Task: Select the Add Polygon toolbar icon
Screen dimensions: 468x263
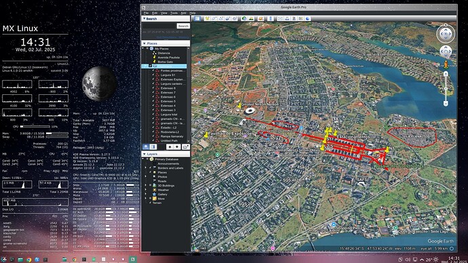Action: click(214, 18)
